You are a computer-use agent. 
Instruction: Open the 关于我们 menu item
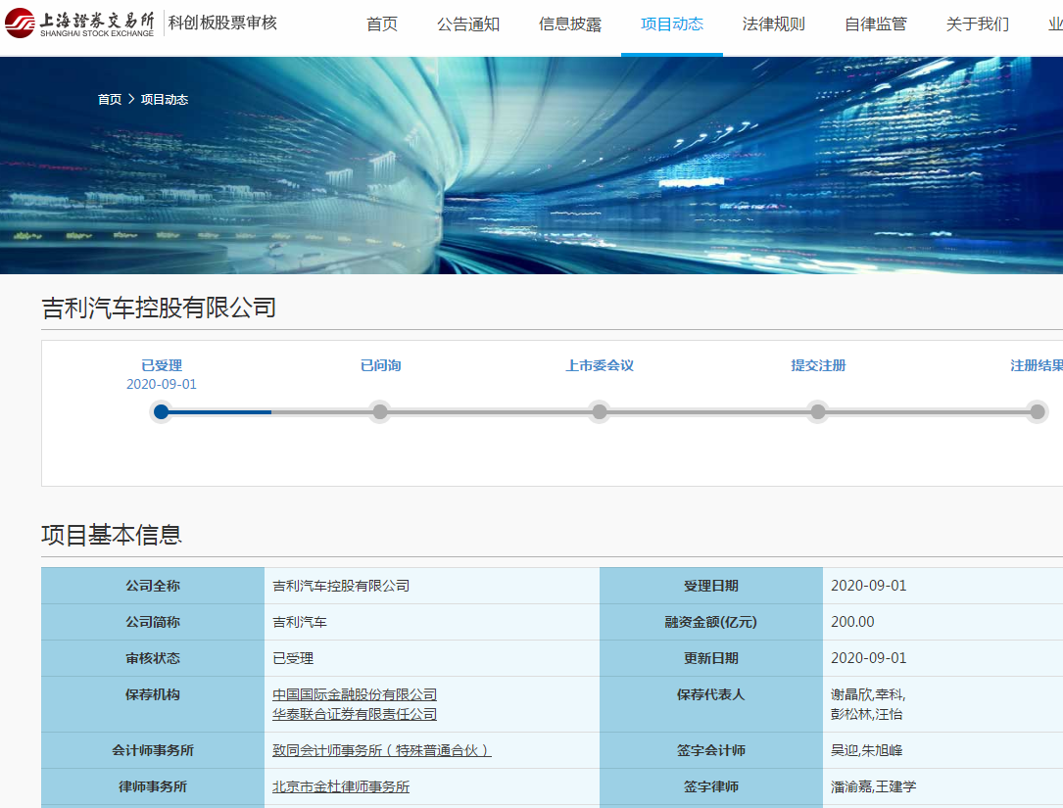click(x=978, y=24)
